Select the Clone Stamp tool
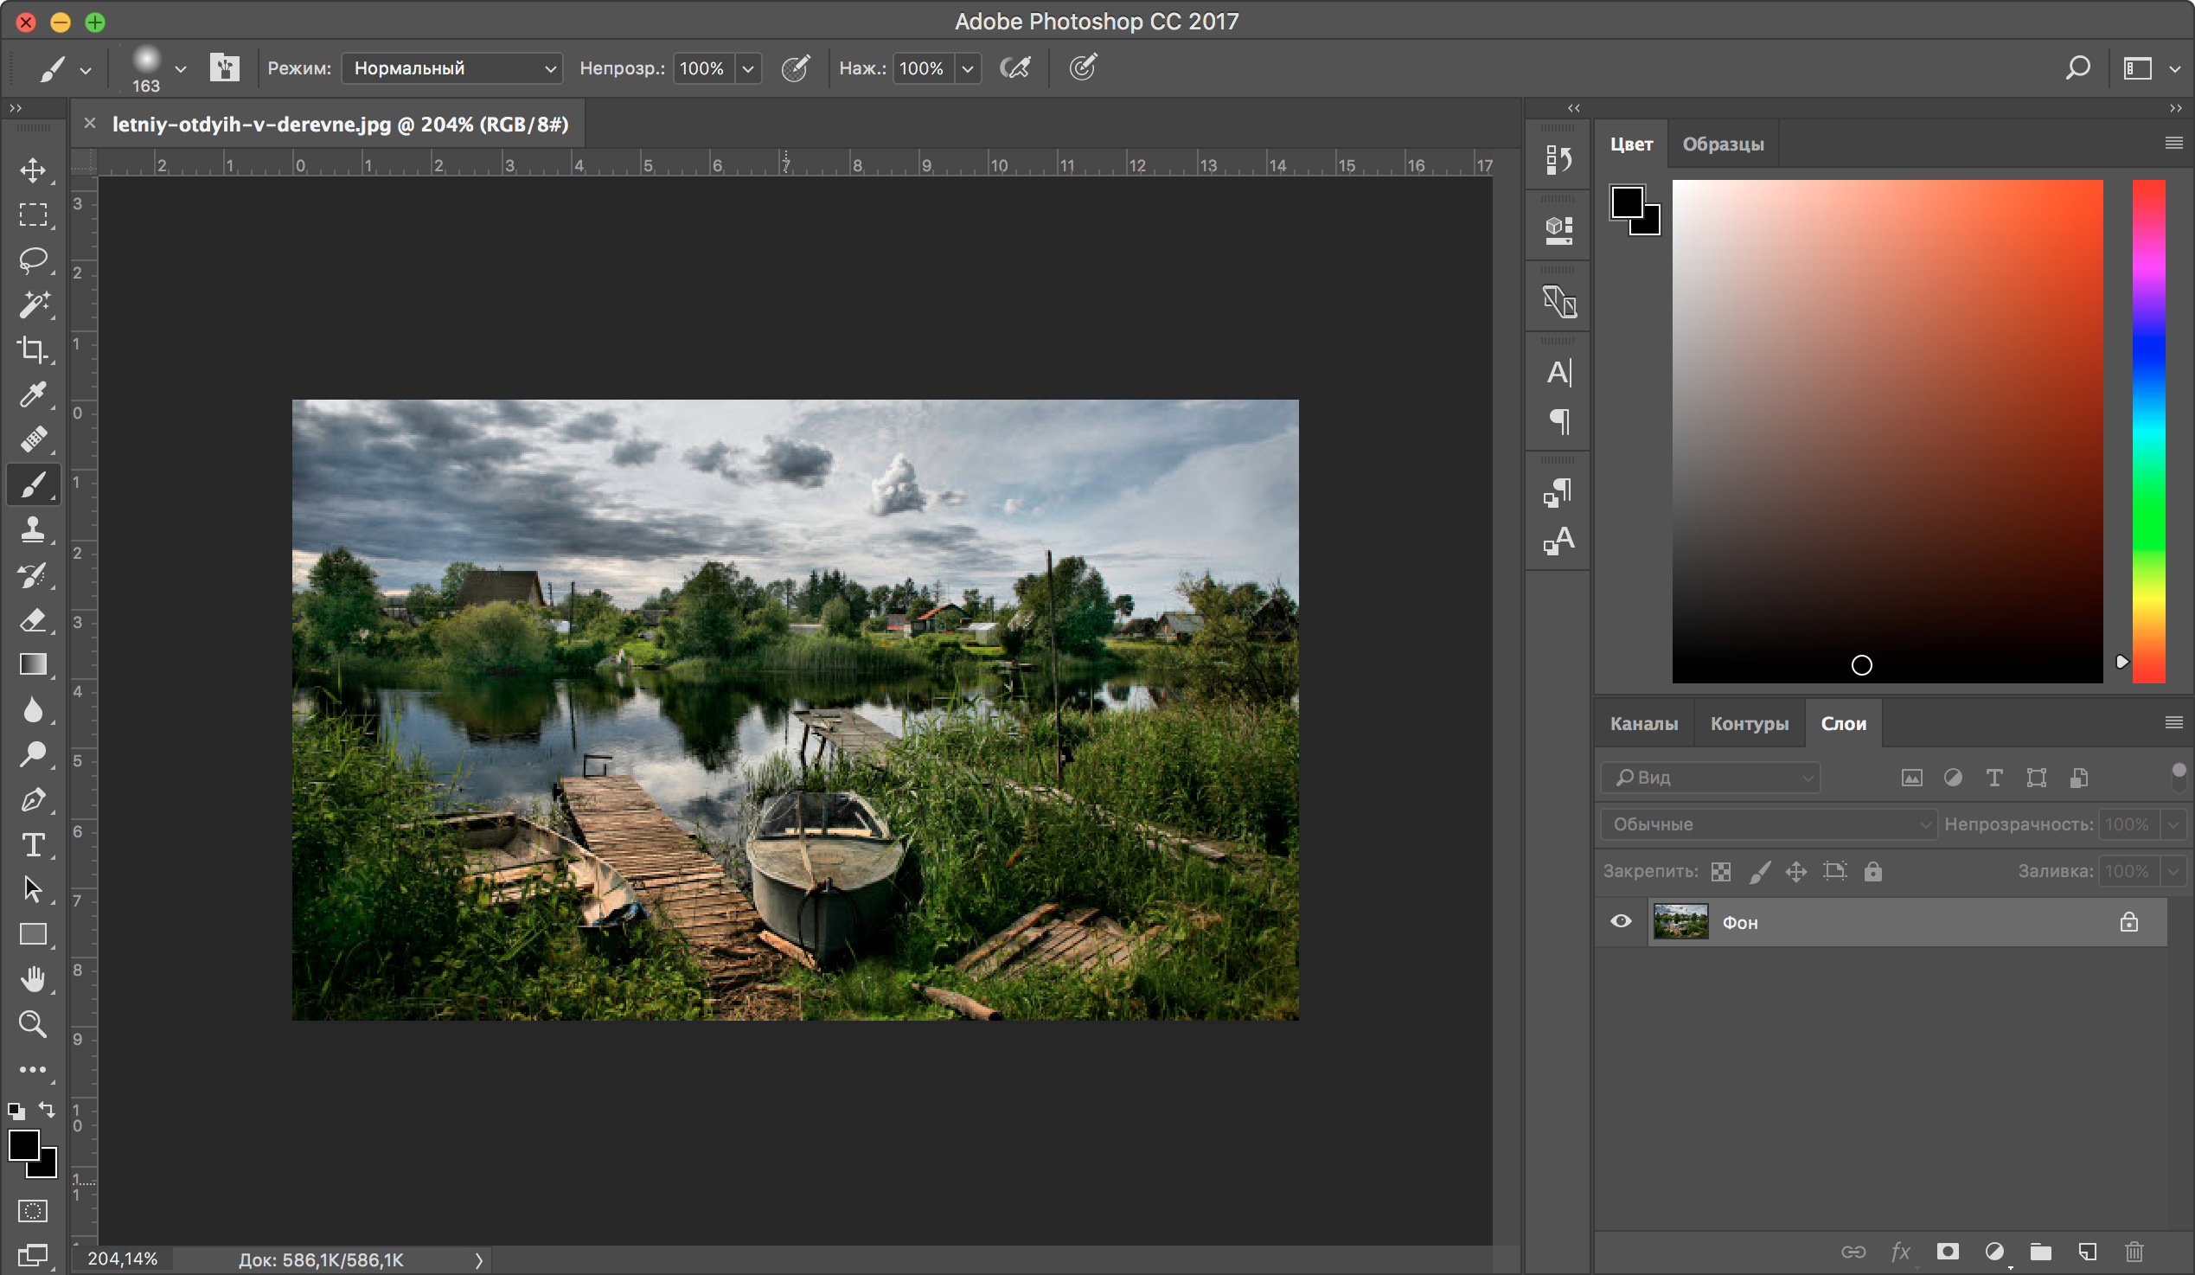 coord(33,529)
